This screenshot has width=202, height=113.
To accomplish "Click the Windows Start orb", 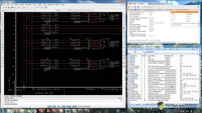I will tap(3, 111).
